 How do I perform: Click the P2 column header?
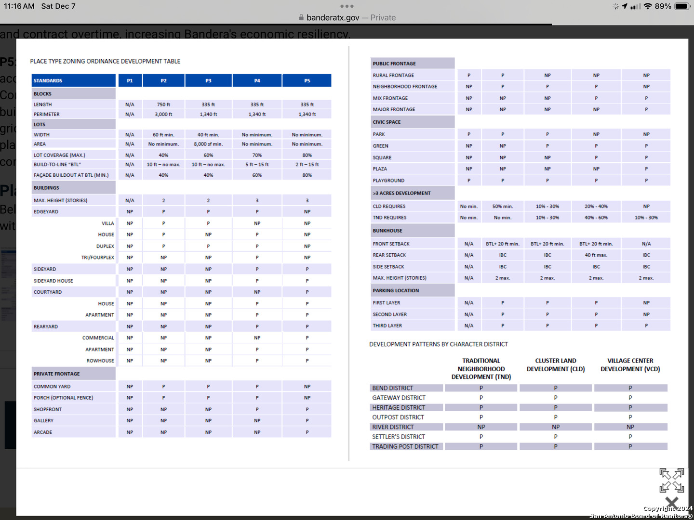[163, 80]
